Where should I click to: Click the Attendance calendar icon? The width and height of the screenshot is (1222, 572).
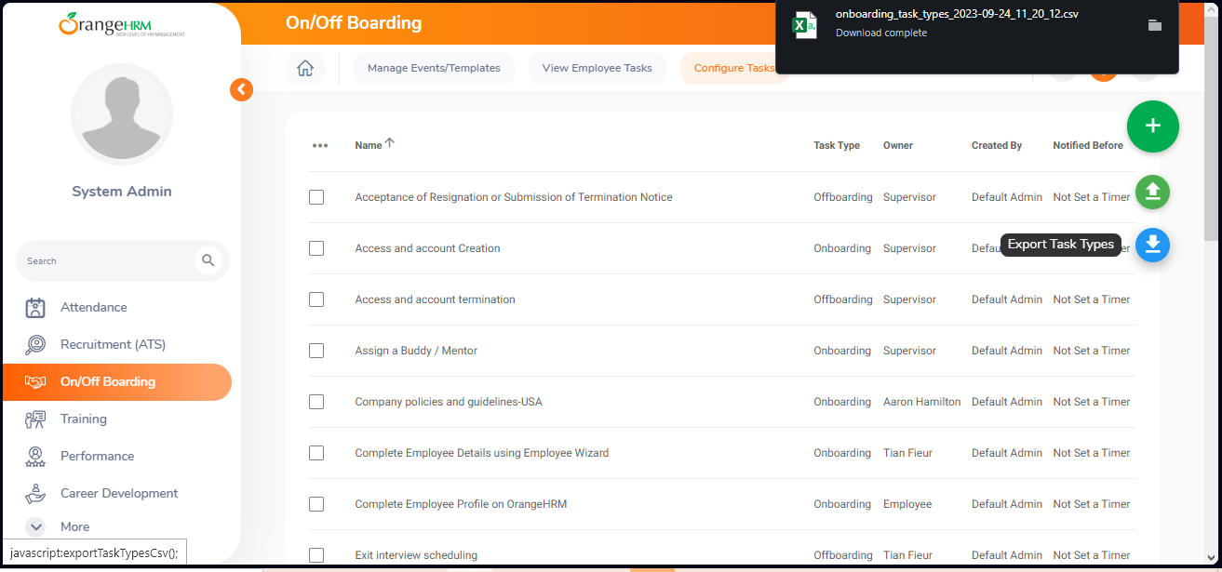coord(35,308)
